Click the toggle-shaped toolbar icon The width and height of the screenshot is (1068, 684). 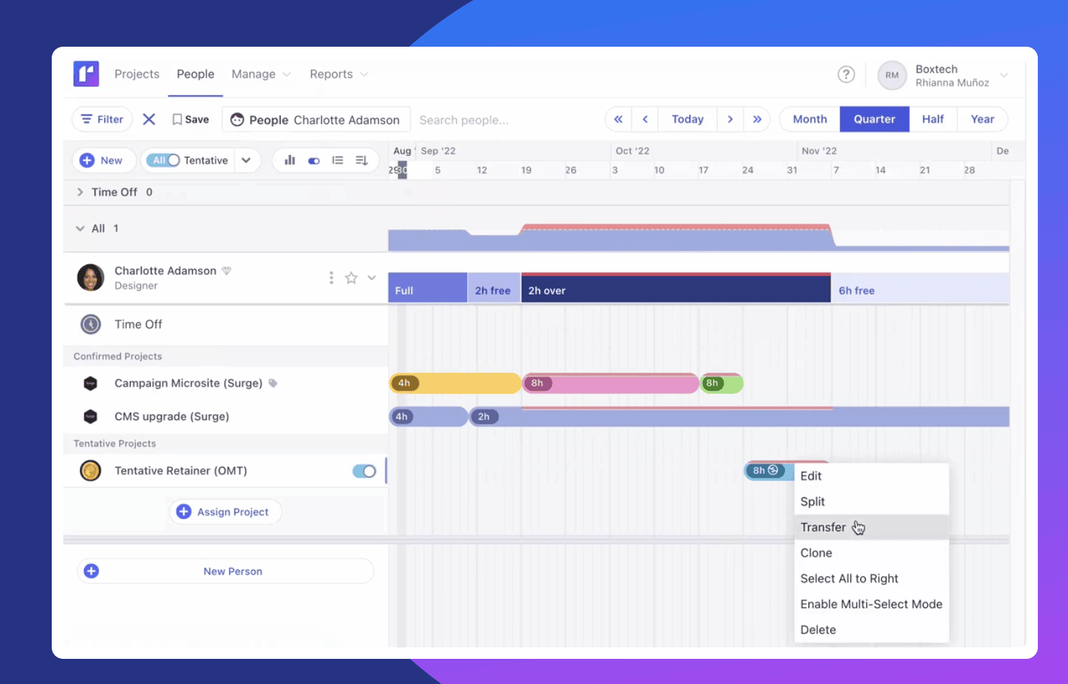314,161
